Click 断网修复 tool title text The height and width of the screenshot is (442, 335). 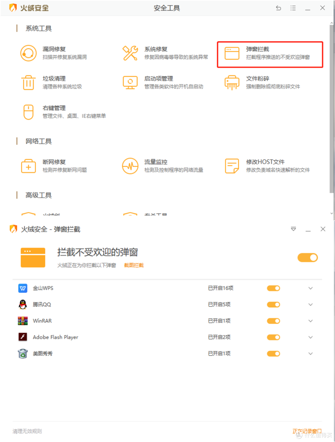click(54, 162)
